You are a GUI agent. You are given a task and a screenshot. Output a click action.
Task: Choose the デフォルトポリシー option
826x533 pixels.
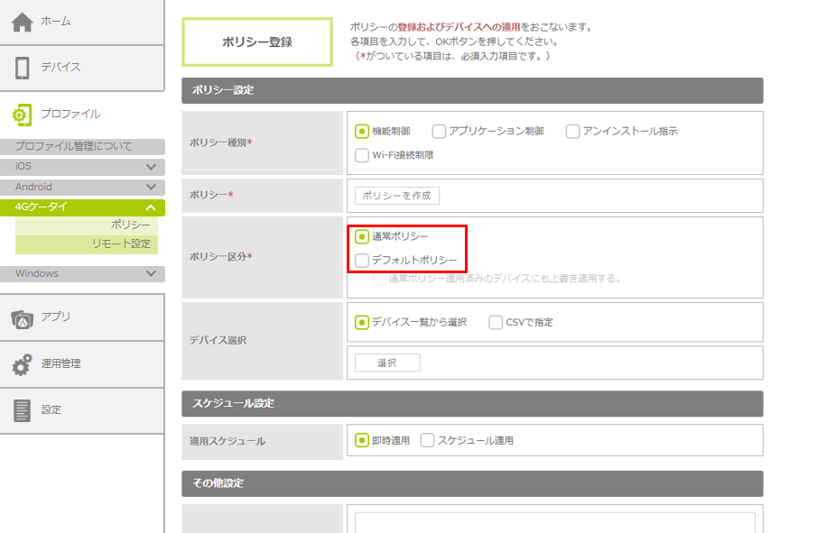[363, 261]
